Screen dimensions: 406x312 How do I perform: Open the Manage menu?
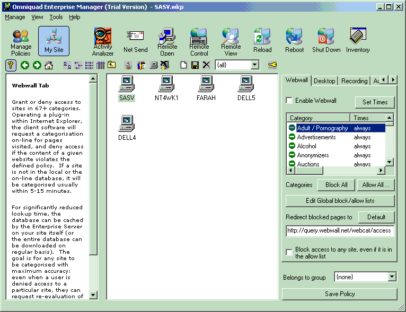tap(15, 17)
